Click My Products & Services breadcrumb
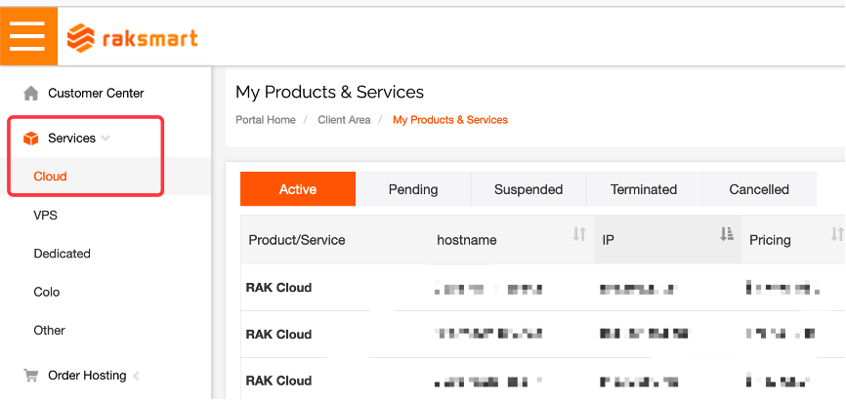This screenshot has width=846, height=400. (x=450, y=120)
